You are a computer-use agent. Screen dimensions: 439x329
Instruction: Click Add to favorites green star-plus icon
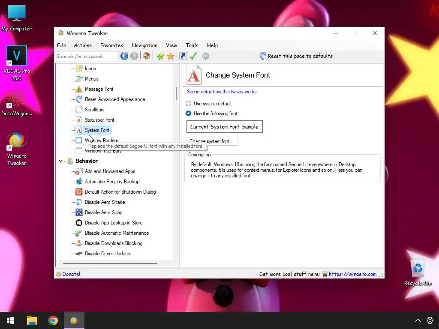160,56
